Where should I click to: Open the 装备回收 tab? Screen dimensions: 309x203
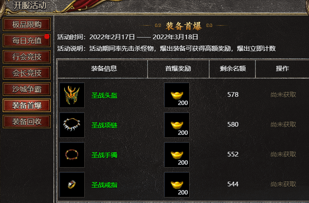[27, 122]
